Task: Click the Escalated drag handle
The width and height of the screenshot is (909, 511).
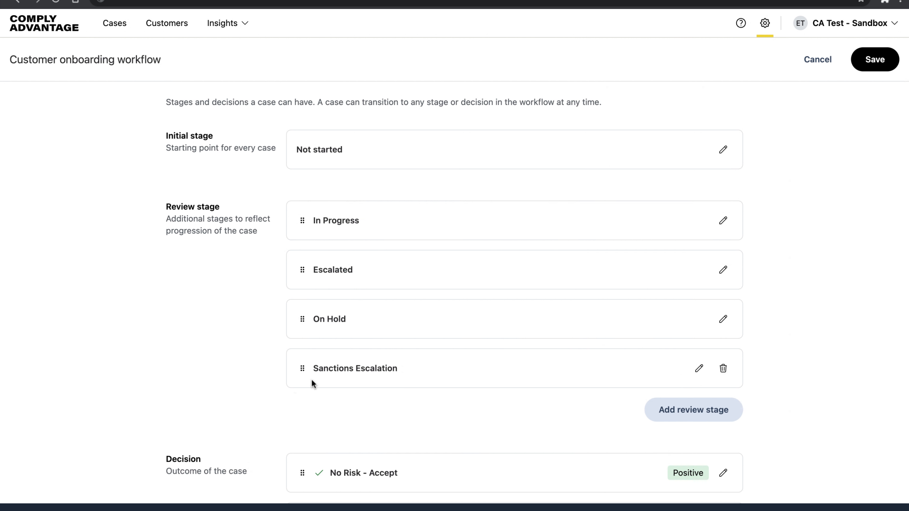Action: 303,270
